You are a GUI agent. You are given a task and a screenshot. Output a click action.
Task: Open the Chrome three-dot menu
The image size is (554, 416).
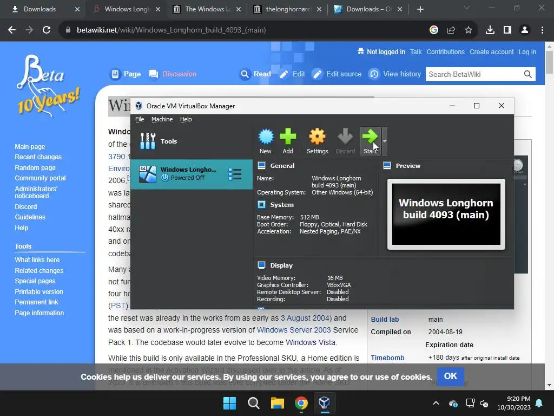(542, 30)
